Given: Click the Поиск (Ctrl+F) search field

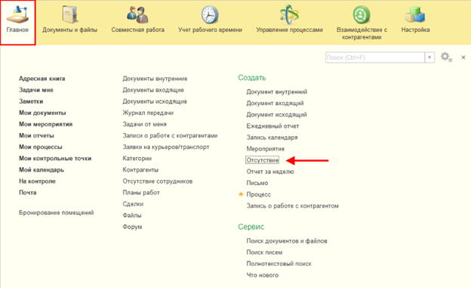Looking at the screenshot, I should click(x=375, y=57).
